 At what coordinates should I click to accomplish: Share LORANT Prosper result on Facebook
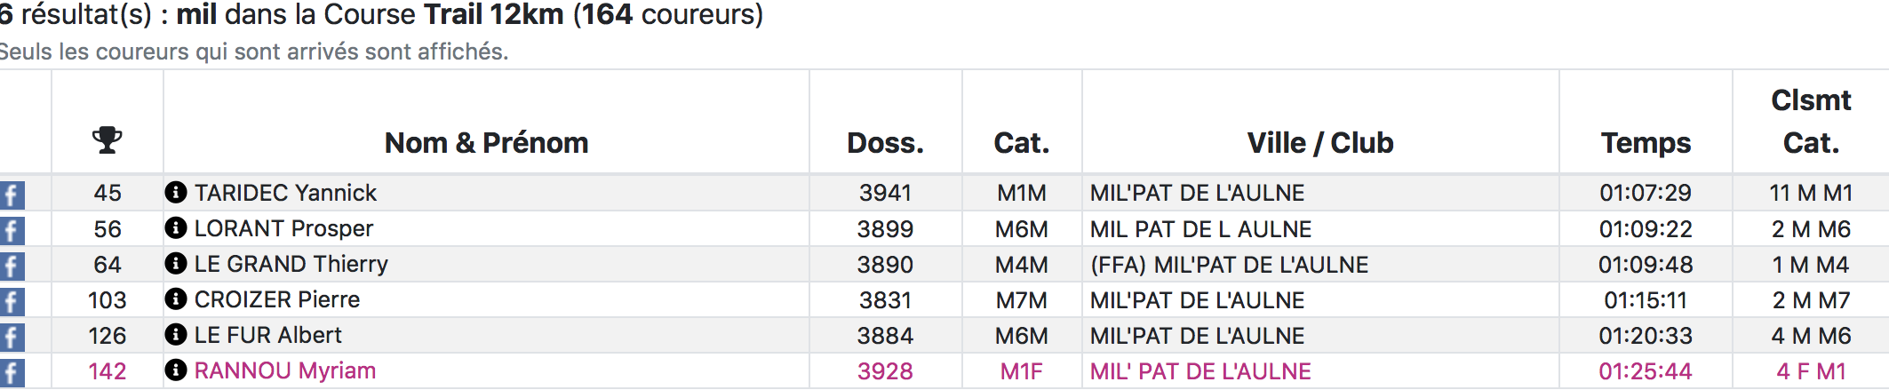[x=12, y=230]
